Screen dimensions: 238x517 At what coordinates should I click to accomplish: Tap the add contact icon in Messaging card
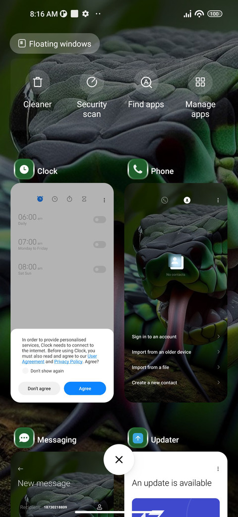(99, 507)
